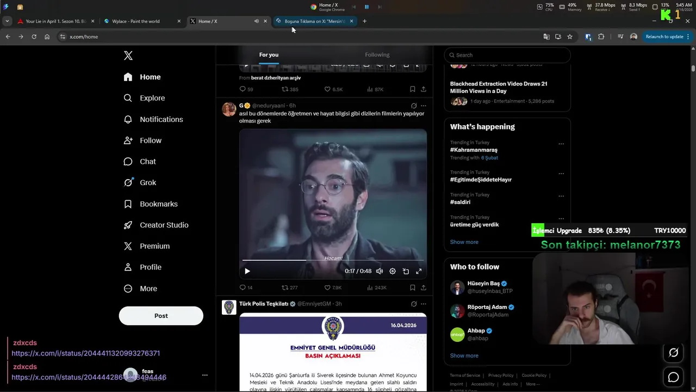The image size is (696, 392).
Task: Bookmark neduryaani's video post
Action: click(413, 287)
